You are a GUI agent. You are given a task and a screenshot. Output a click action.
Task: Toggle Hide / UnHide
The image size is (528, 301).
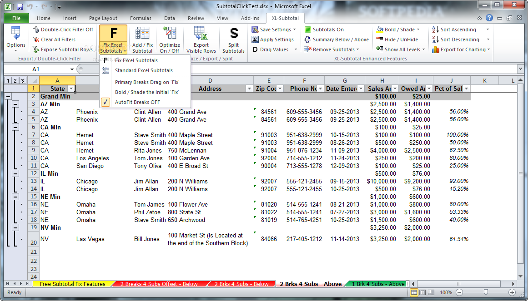click(x=397, y=39)
